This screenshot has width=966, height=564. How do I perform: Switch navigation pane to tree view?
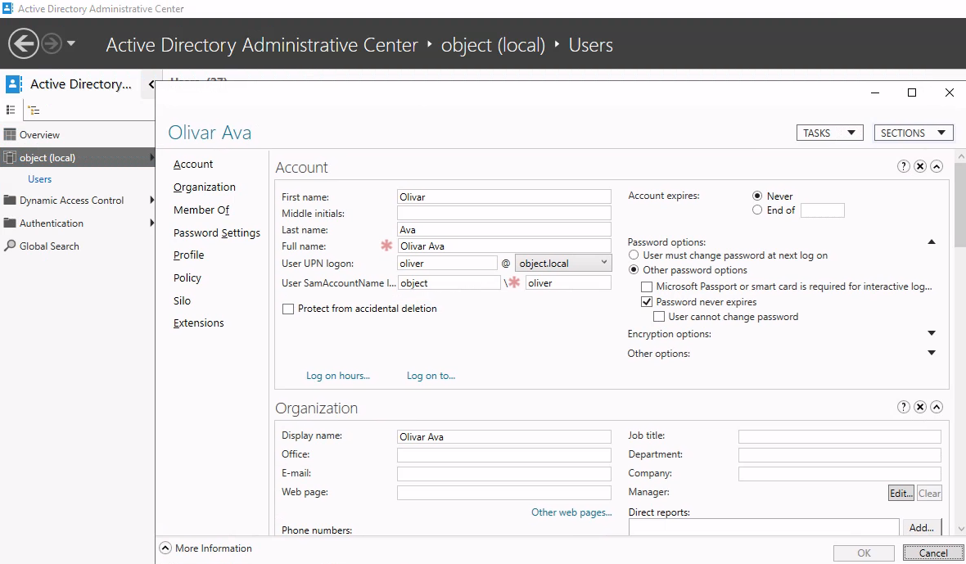click(x=34, y=111)
